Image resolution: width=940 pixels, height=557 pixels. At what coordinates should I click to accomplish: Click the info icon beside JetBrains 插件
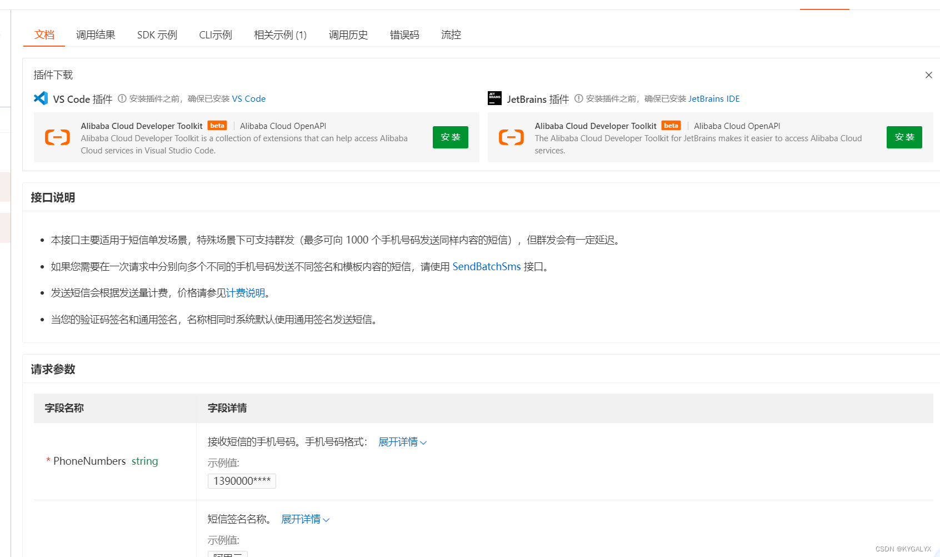pyautogui.click(x=578, y=98)
